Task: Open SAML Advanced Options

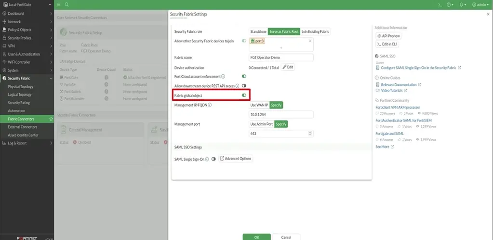Action: tap(236, 159)
